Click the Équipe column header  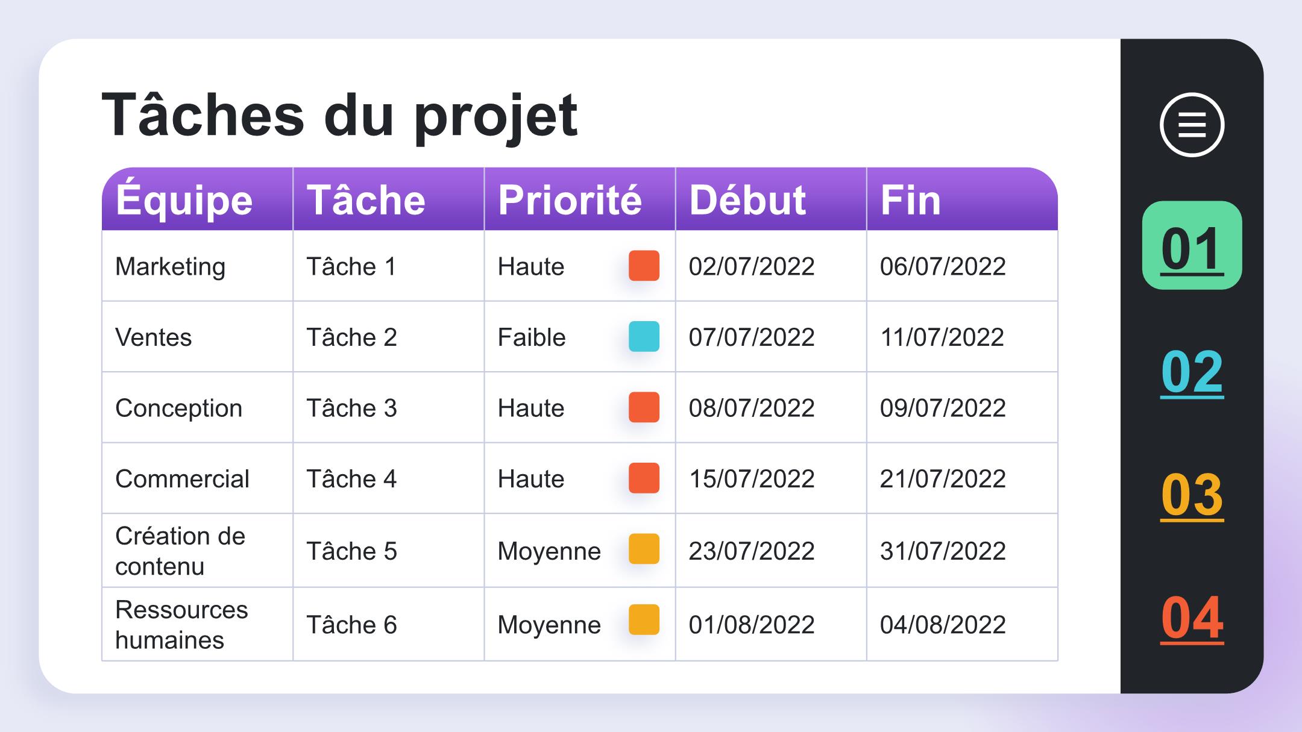point(197,199)
